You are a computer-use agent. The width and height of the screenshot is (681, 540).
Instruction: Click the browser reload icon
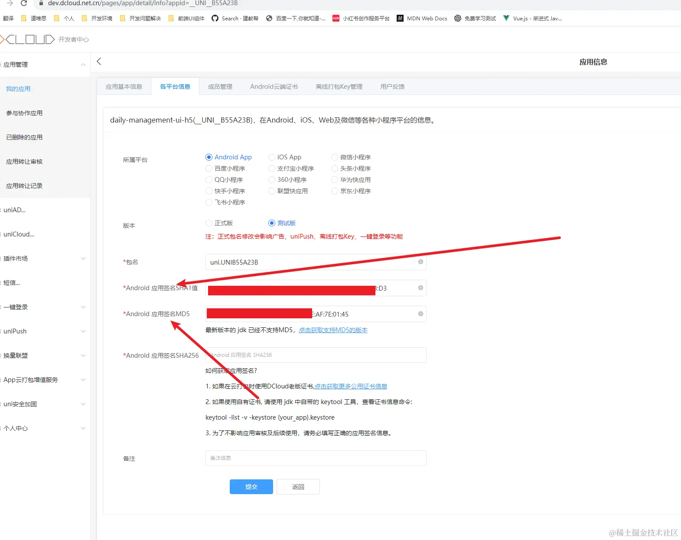click(24, 3)
